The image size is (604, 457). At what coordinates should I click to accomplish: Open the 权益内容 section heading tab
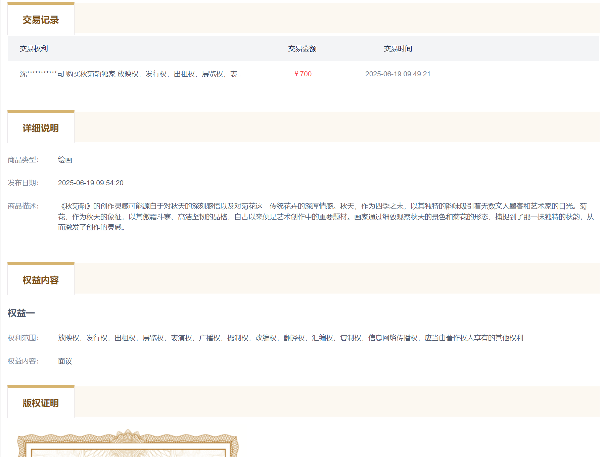point(41,280)
